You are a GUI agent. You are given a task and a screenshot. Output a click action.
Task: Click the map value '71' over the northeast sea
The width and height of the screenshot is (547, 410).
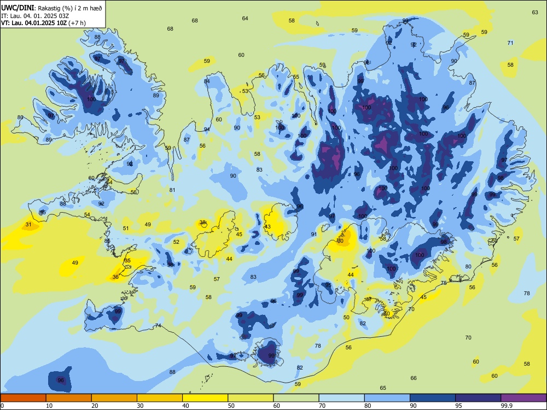pos(510,43)
